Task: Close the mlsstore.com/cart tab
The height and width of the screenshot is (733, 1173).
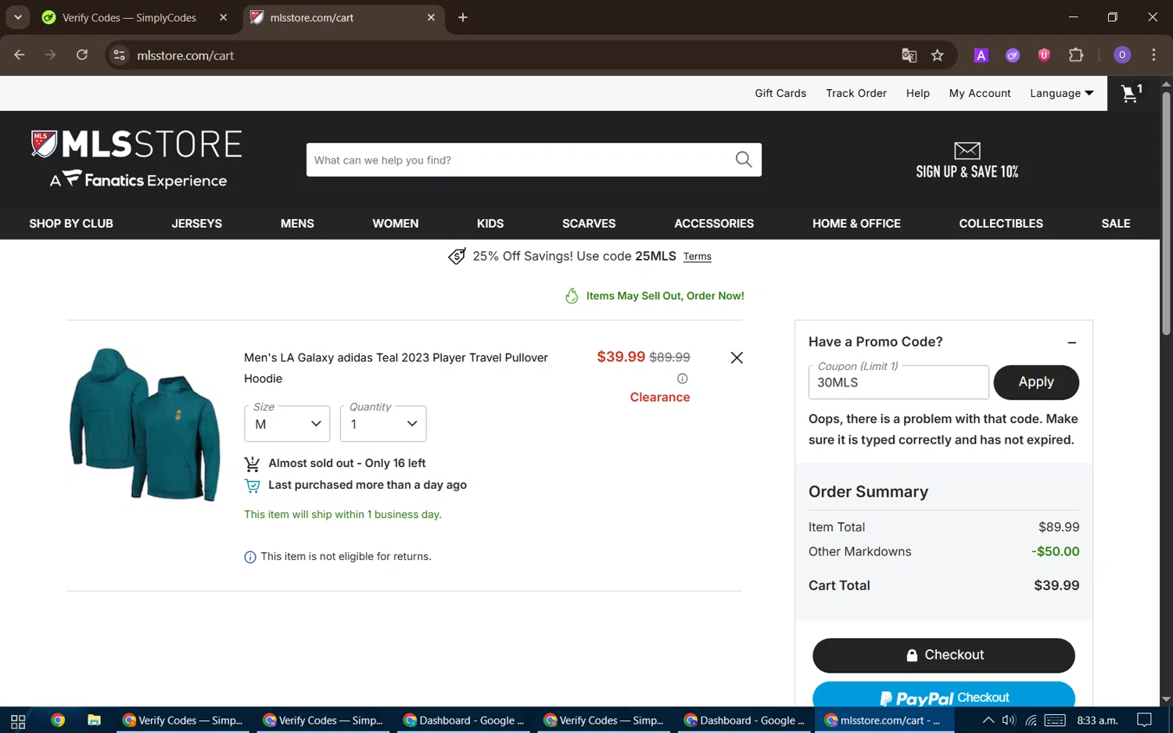Action: click(x=431, y=17)
